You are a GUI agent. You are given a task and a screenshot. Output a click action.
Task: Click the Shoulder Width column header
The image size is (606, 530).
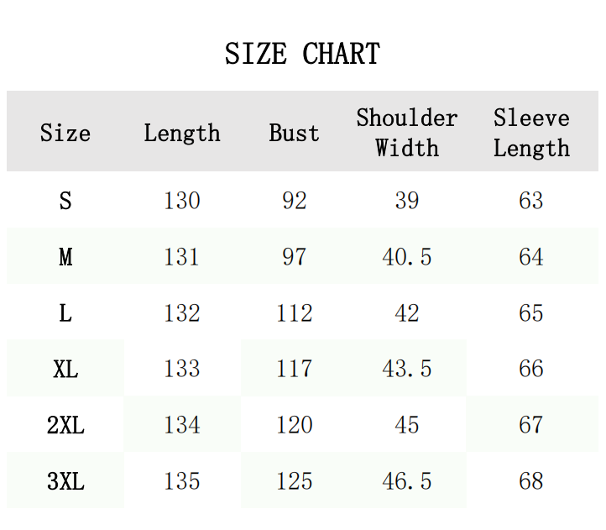tap(407, 133)
